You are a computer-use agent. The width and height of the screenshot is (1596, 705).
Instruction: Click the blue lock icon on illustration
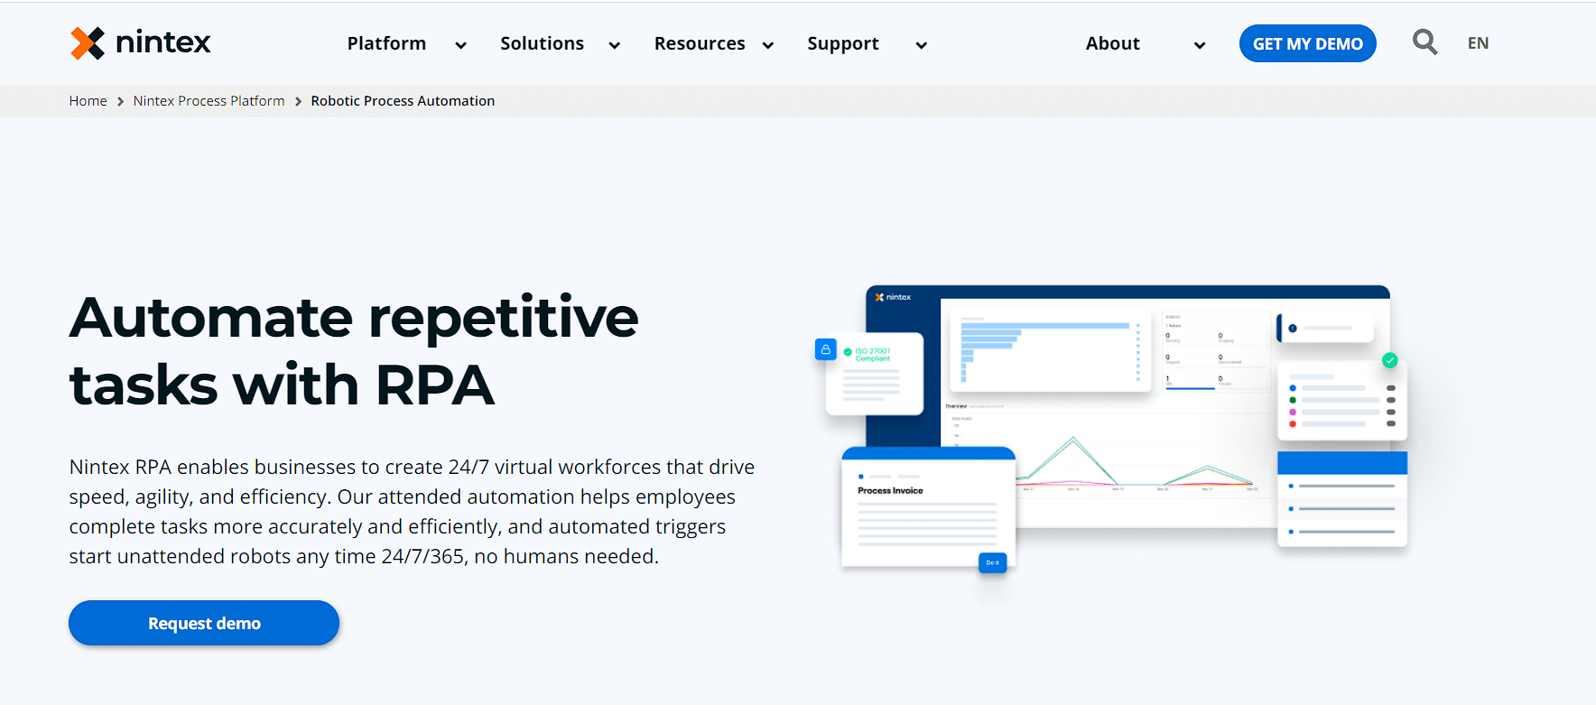point(825,349)
